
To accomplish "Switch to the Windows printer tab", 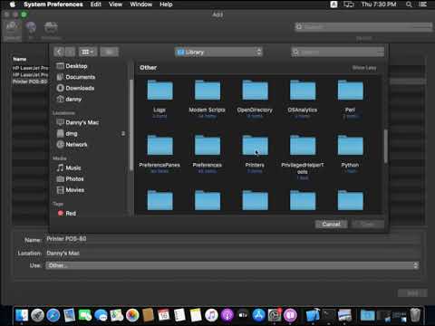I will coord(51,31).
